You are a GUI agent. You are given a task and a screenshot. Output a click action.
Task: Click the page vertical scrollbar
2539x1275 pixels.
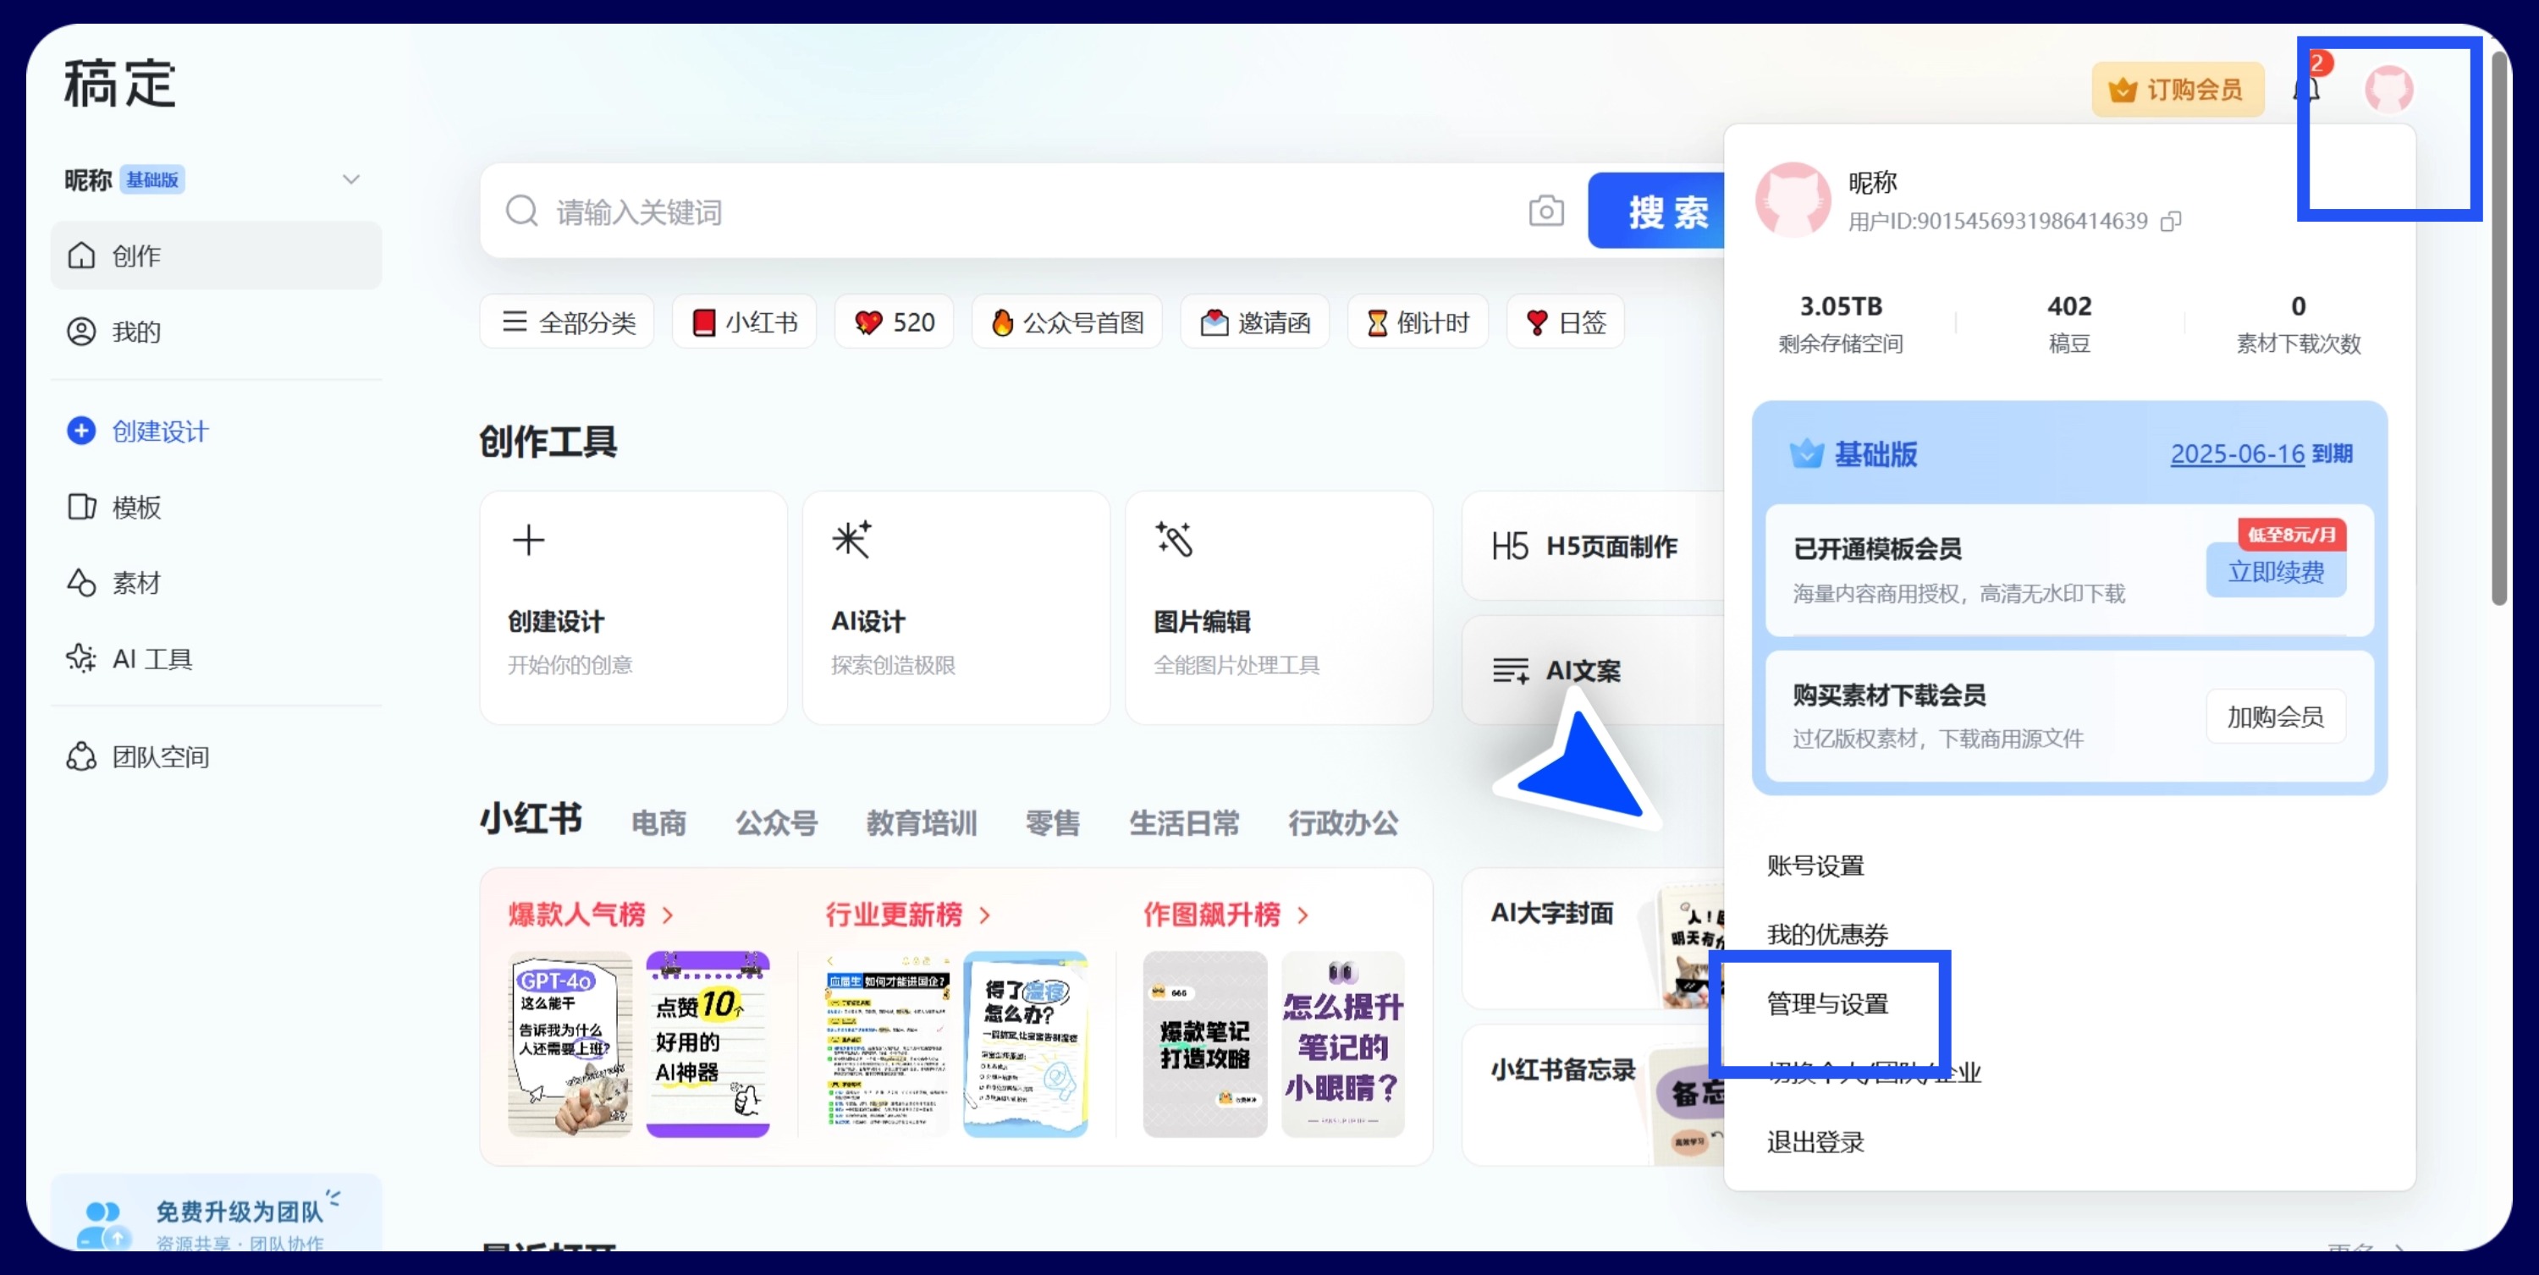pyautogui.click(x=2498, y=330)
